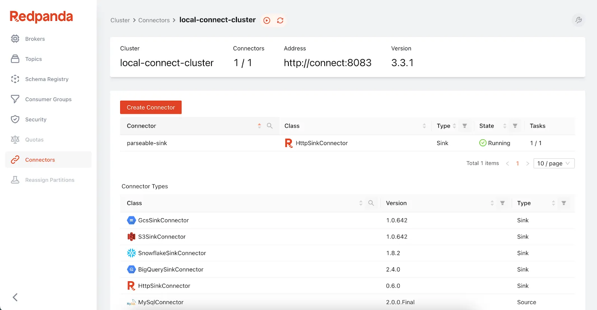Filter the State column
This screenshot has height=310, width=597.
pos(515,126)
